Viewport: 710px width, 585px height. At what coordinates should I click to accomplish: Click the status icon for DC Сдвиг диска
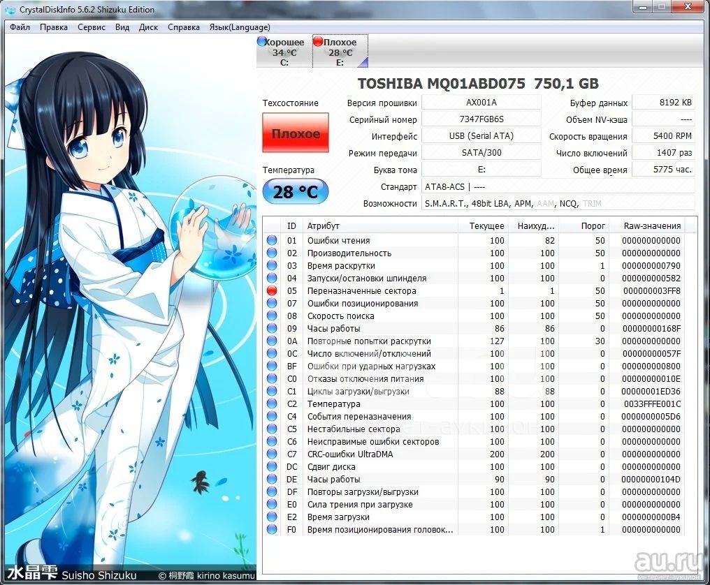pyautogui.click(x=272, y=466)
